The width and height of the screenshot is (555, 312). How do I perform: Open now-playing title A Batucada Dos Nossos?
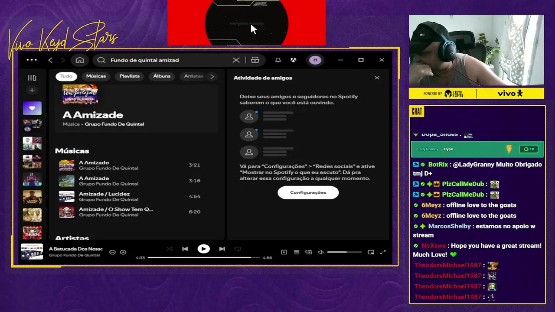pyautogui.click(x=76, y=249)
